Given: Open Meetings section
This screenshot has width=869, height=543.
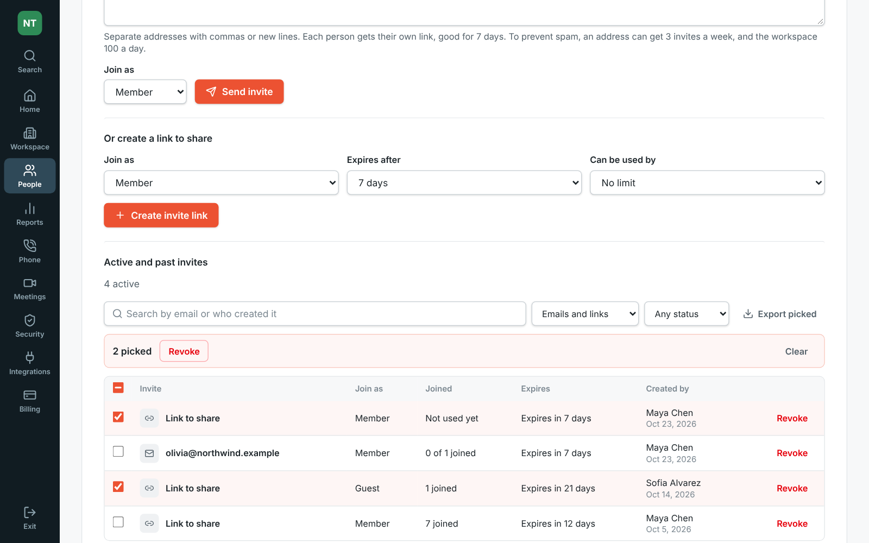Looking at the screenshot, I should [30, 289].
